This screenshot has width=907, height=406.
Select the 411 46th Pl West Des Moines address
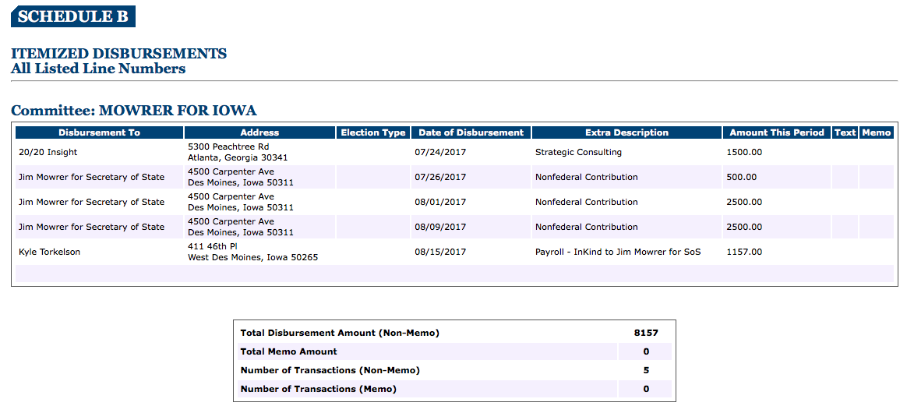click(252, 252)
